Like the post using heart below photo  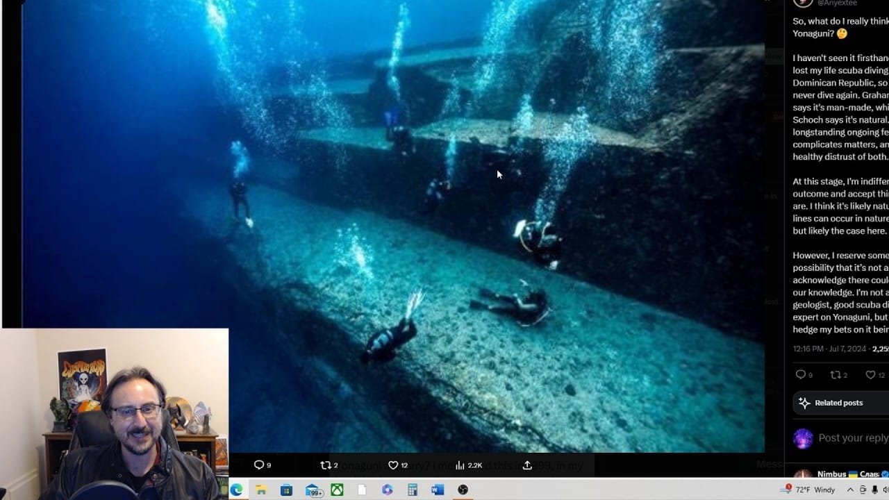tap(392, 465)
